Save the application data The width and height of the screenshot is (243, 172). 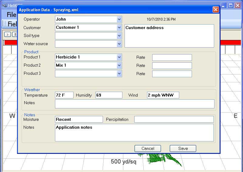click(183, 148)
